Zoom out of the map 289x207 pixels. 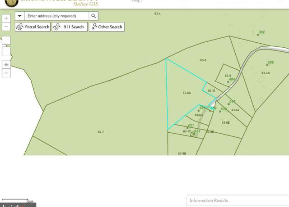pos(6,27)
